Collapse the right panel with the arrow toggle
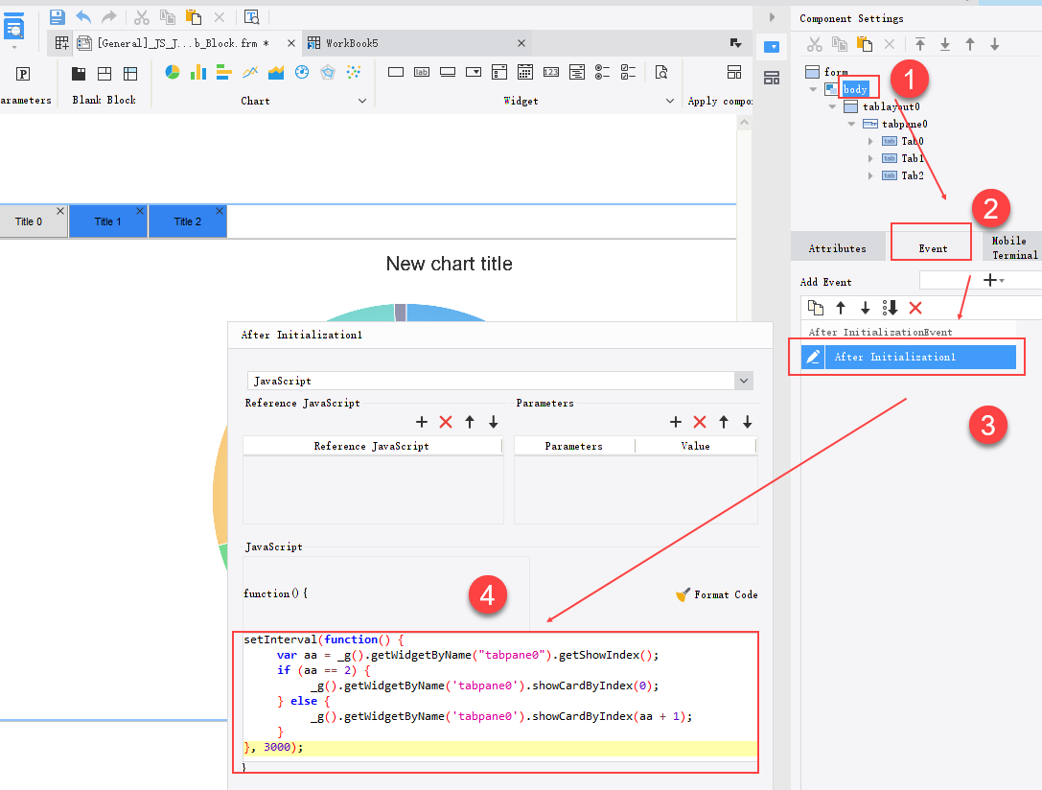Viewport: 1042px width, 790px height. pyautogui.click(x=772, y=17)
